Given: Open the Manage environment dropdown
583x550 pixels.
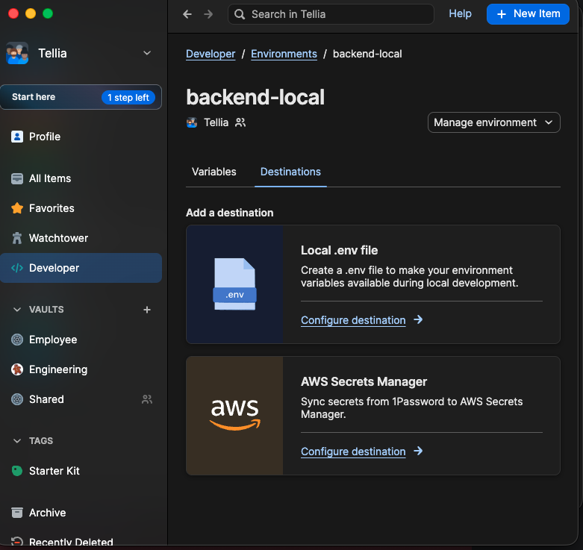Looking at the screenshot, I should [x=493, y=122].
